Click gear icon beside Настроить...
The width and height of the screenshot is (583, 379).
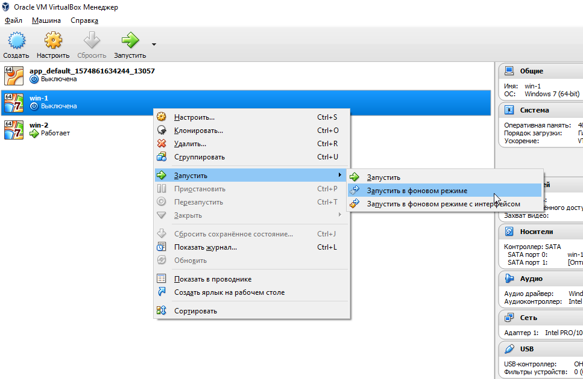pos(162,117)
